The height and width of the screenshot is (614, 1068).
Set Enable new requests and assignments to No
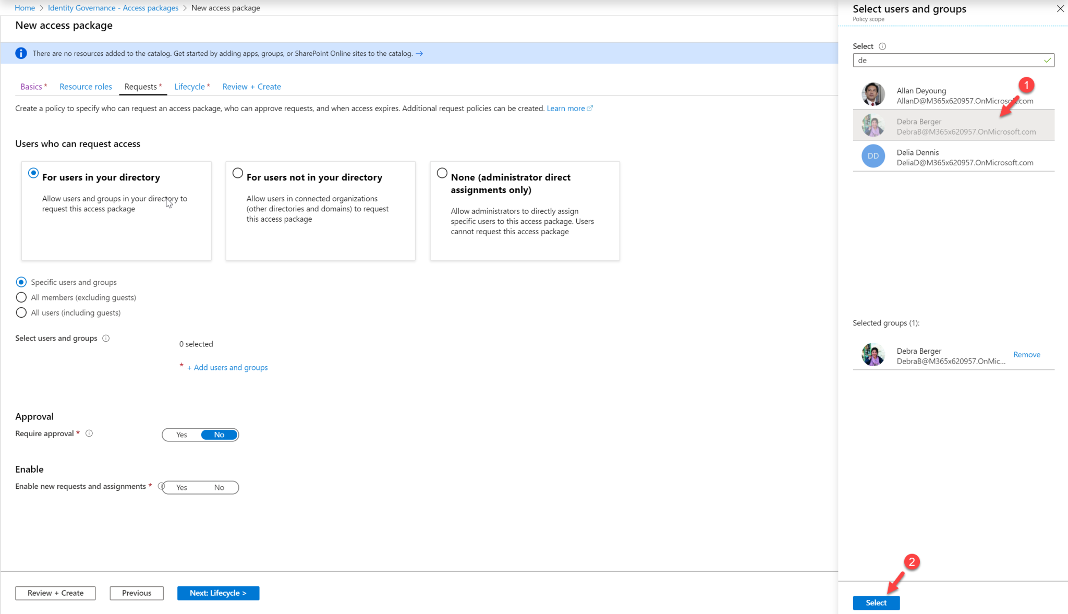(219, 487)
